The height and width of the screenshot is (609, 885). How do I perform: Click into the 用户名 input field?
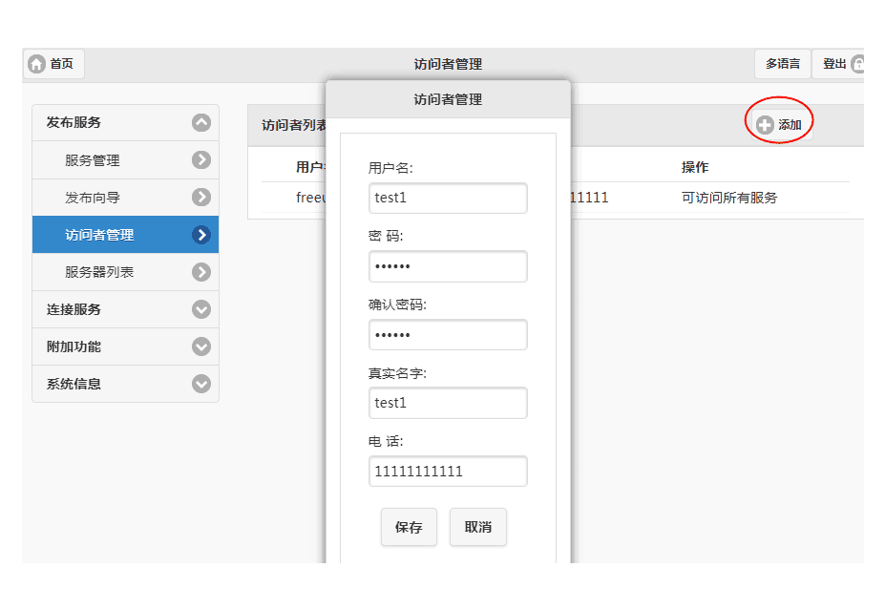447,199
